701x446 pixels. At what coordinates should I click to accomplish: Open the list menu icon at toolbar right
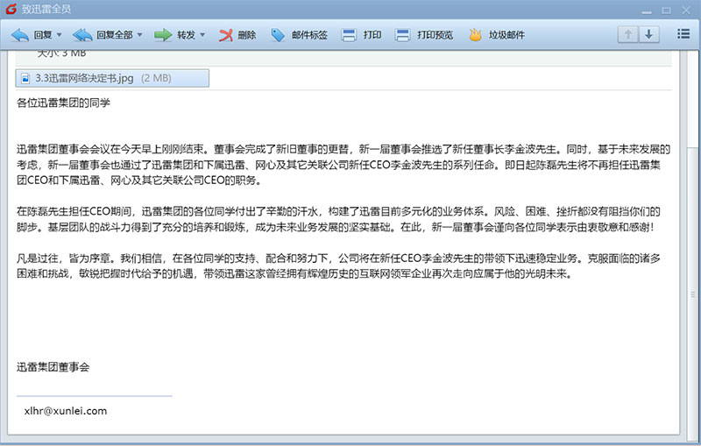[x=683, y=34]
